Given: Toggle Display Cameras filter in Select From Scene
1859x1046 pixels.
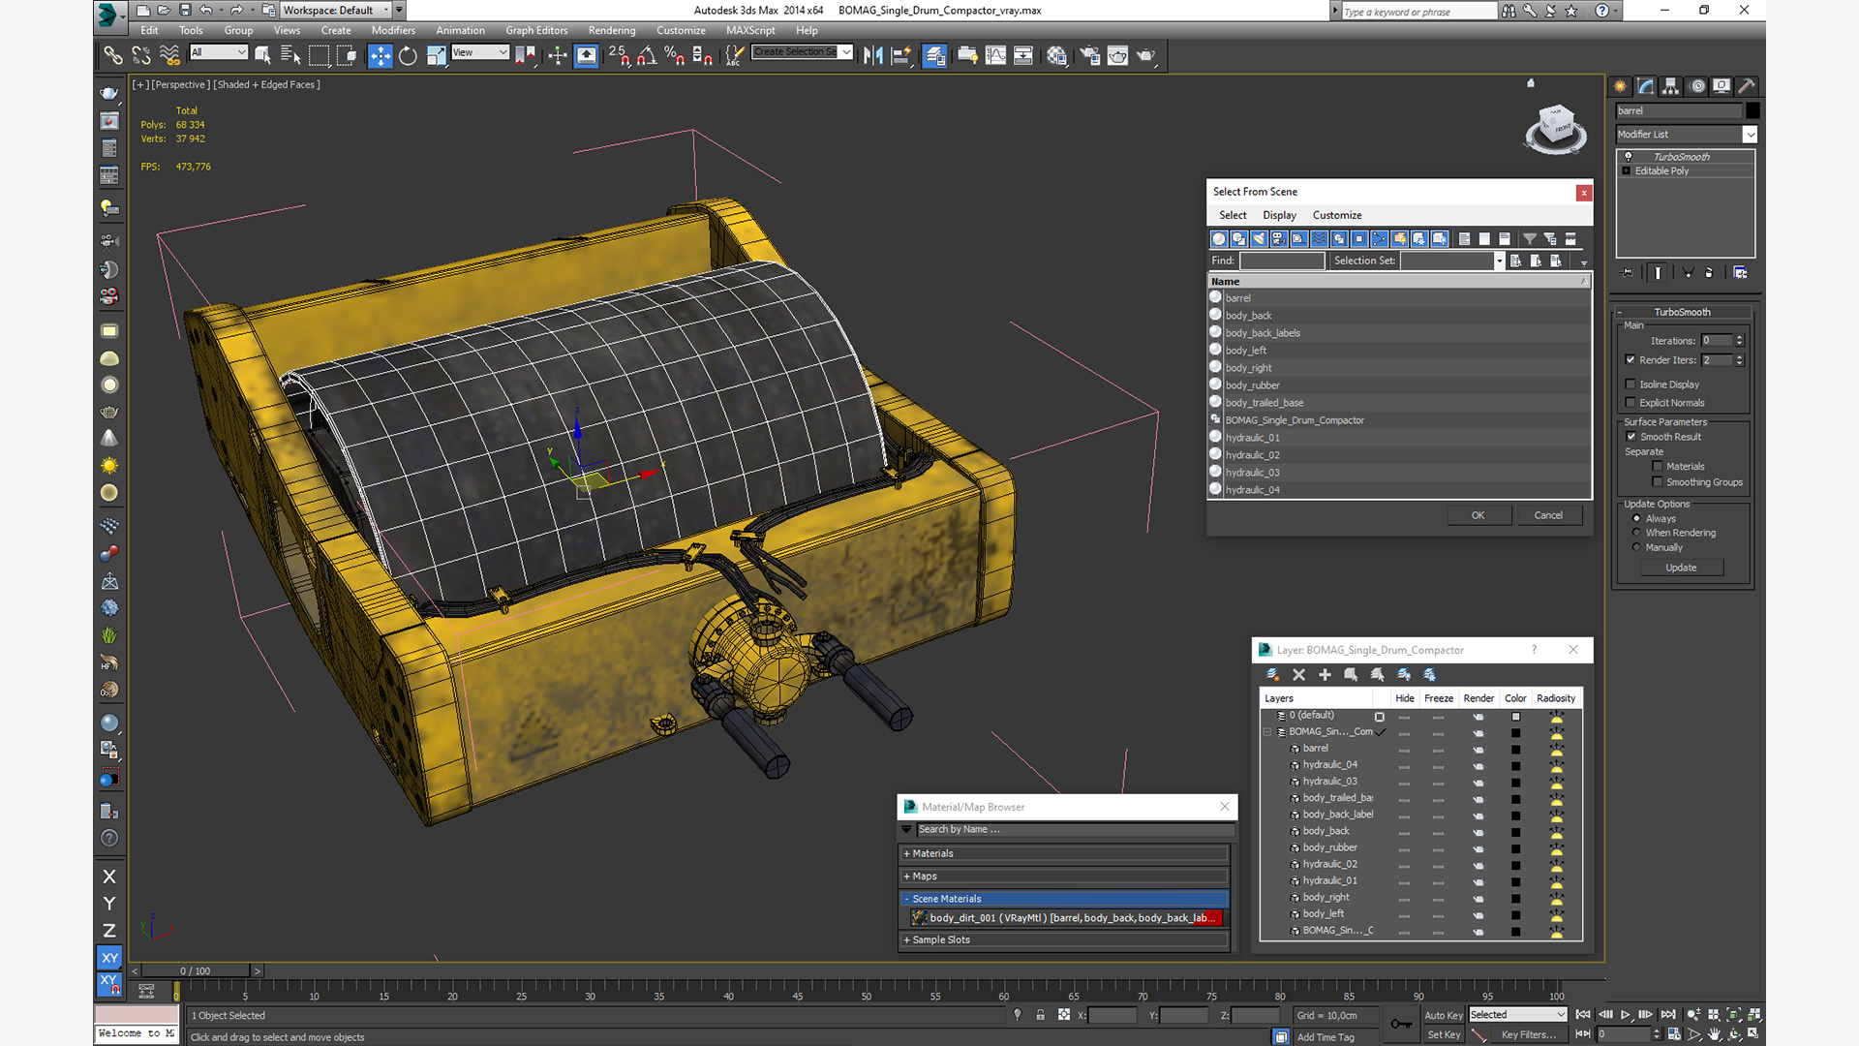Looking at the screenshot, I should [x=1279, y=238].
